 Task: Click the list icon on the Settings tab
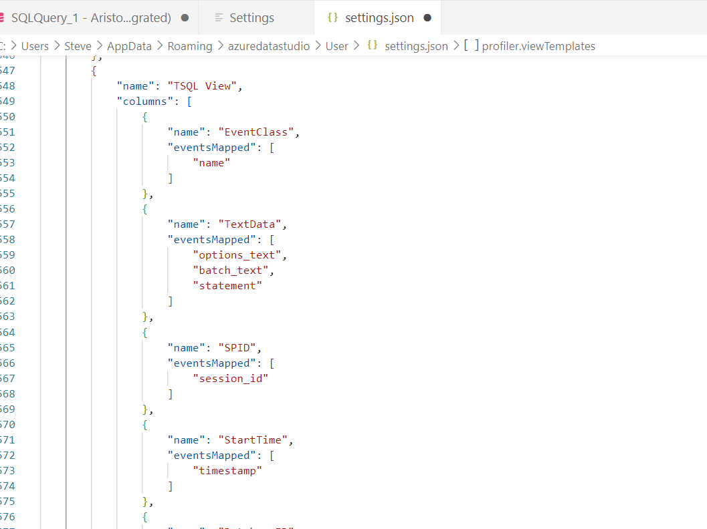pyautogui.click(x=219, y=18)
